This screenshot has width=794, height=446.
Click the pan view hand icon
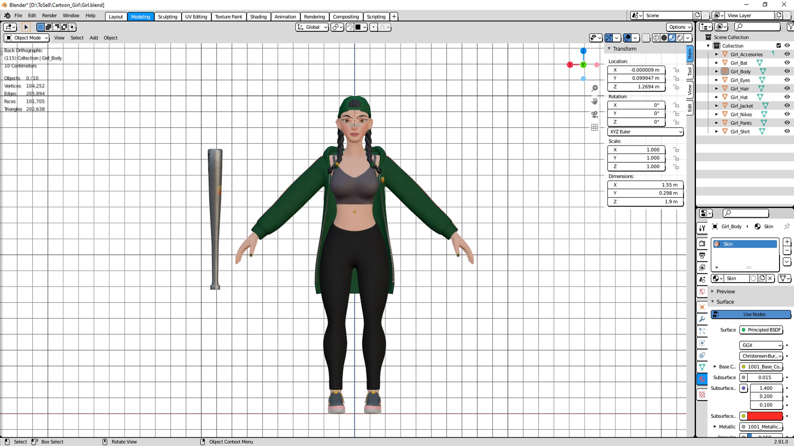tap(594, 101)
